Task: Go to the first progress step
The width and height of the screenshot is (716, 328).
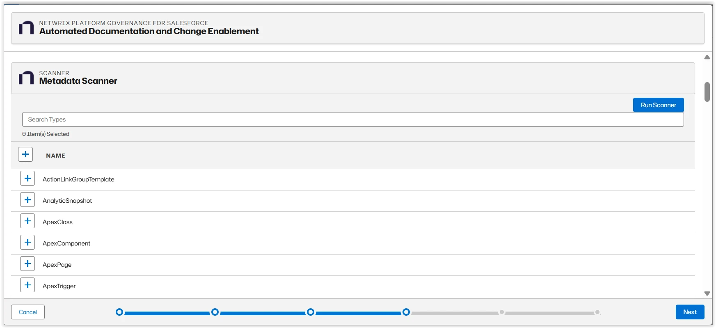Action: (x=119, y=312)
